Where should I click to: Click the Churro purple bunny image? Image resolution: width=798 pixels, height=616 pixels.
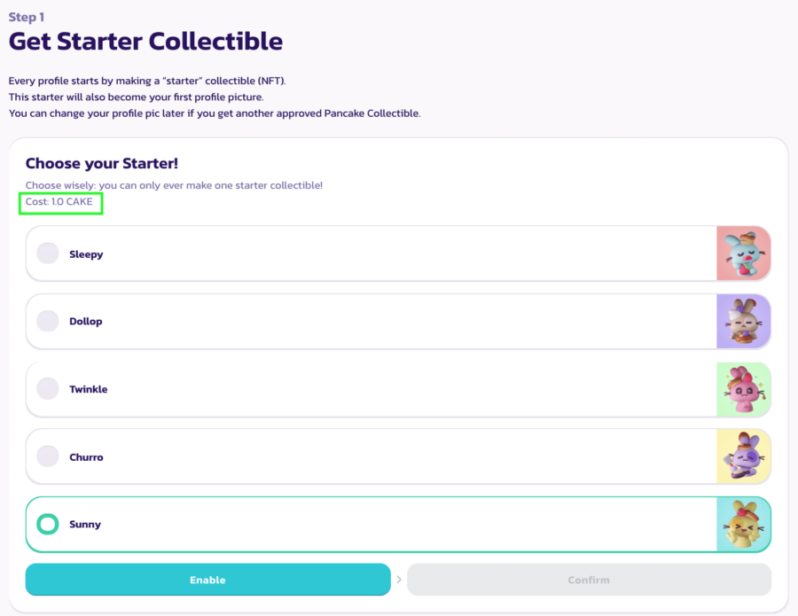pyautogui.click(x=743, y=457)
